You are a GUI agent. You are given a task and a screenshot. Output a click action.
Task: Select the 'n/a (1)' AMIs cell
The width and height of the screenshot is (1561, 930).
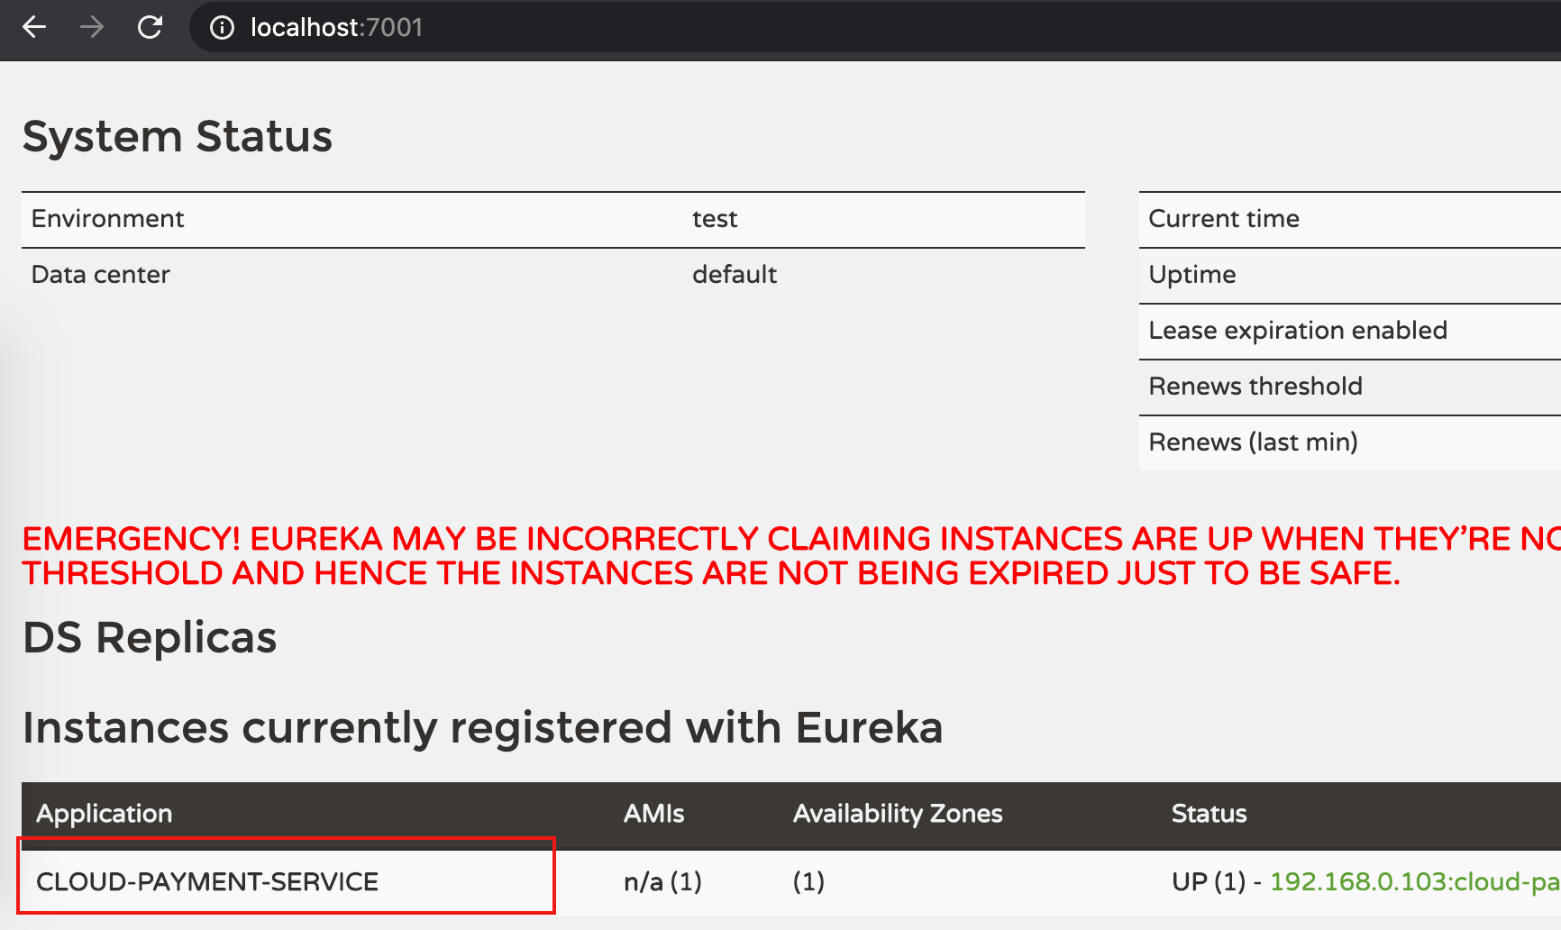(662, 881)
